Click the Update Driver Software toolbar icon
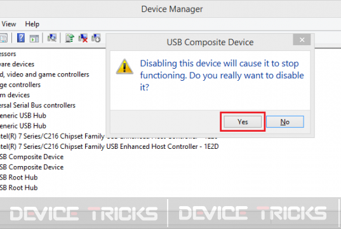This screenshot has width=341, height=229. click(x=70, y=38)
